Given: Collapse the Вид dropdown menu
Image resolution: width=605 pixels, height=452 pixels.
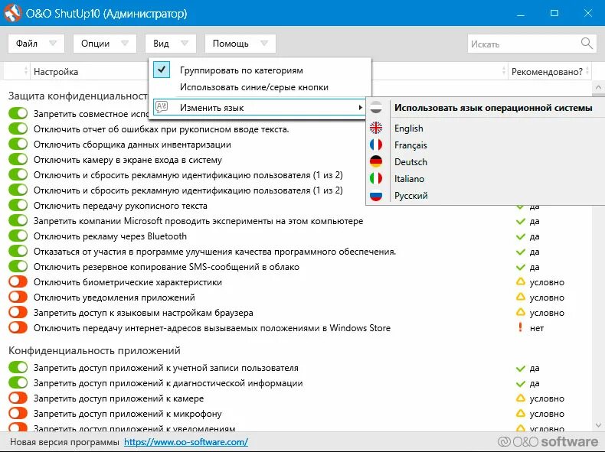Looking at the screenshot, I should [171, 43].
